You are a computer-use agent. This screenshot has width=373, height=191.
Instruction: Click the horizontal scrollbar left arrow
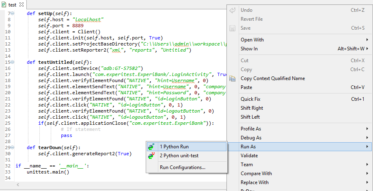click(18, 185)
